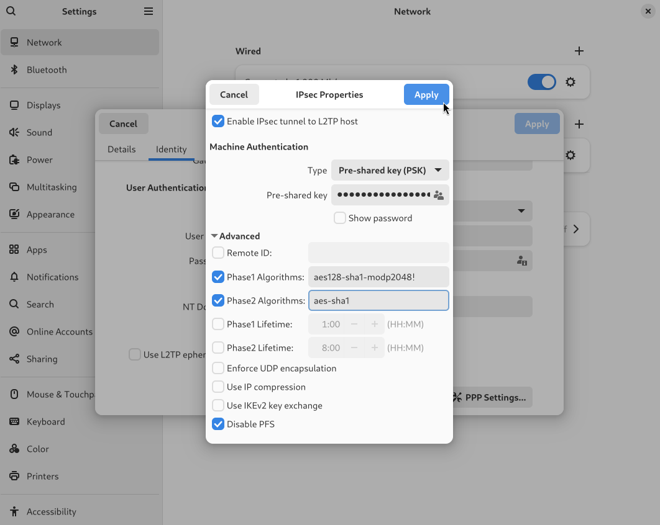This screenshot has height=525, width=660.
Task: Click the Wired section plus icon
Action: tap(579, 51)
